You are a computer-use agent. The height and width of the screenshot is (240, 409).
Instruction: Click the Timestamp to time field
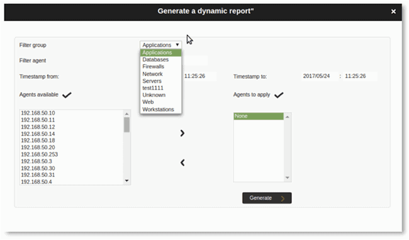(360, 76)
